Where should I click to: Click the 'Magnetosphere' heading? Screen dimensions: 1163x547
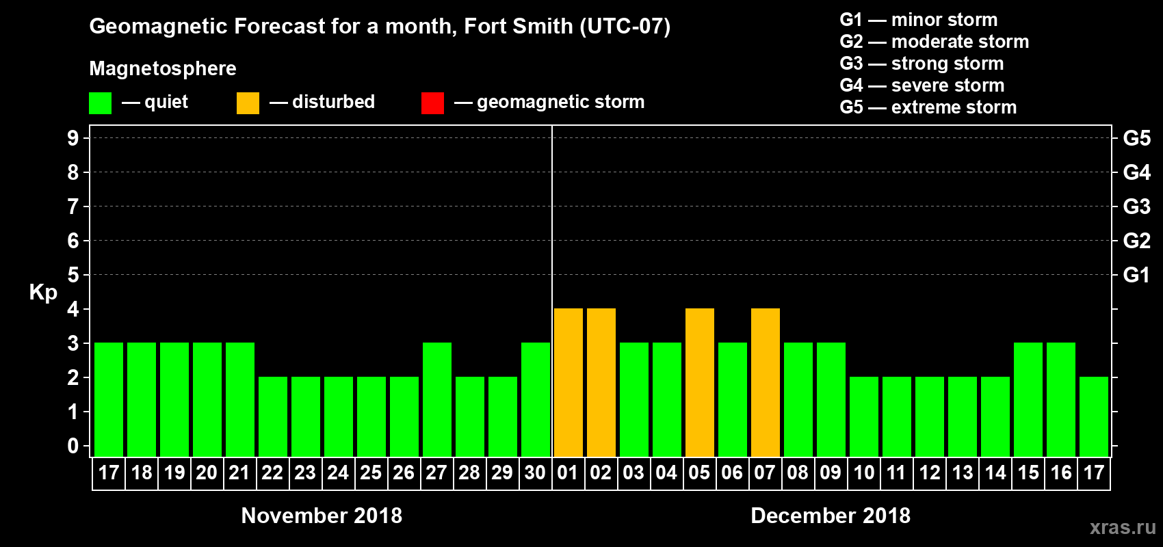click(163, 68)
